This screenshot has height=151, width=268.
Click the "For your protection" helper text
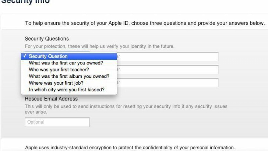pyautogui.click(x=99, y=46)
